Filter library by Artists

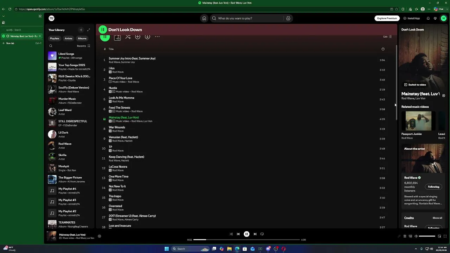[x=68, y=38]
